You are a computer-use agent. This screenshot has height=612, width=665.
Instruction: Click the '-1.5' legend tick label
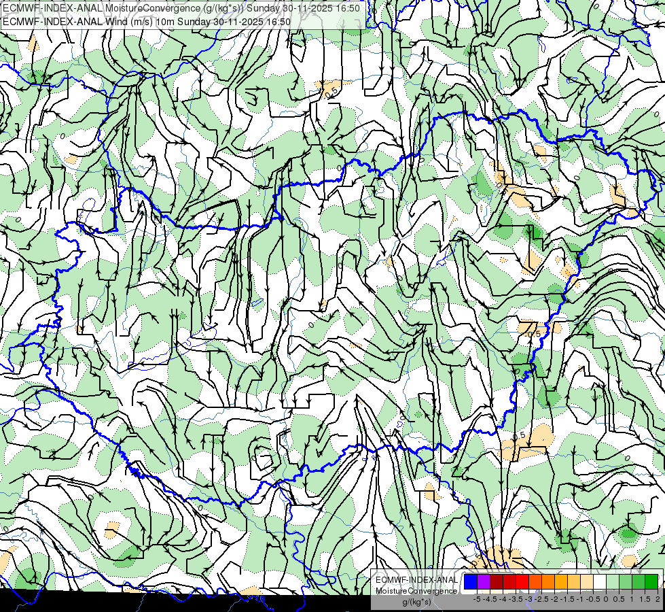(x=568, y=599)
